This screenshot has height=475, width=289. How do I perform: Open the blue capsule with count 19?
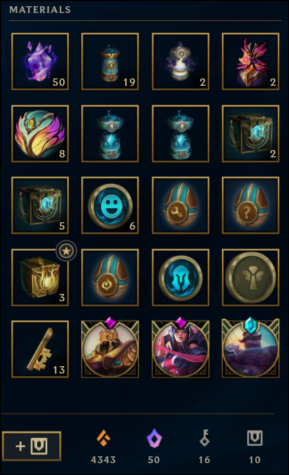(x=110, y=61)
